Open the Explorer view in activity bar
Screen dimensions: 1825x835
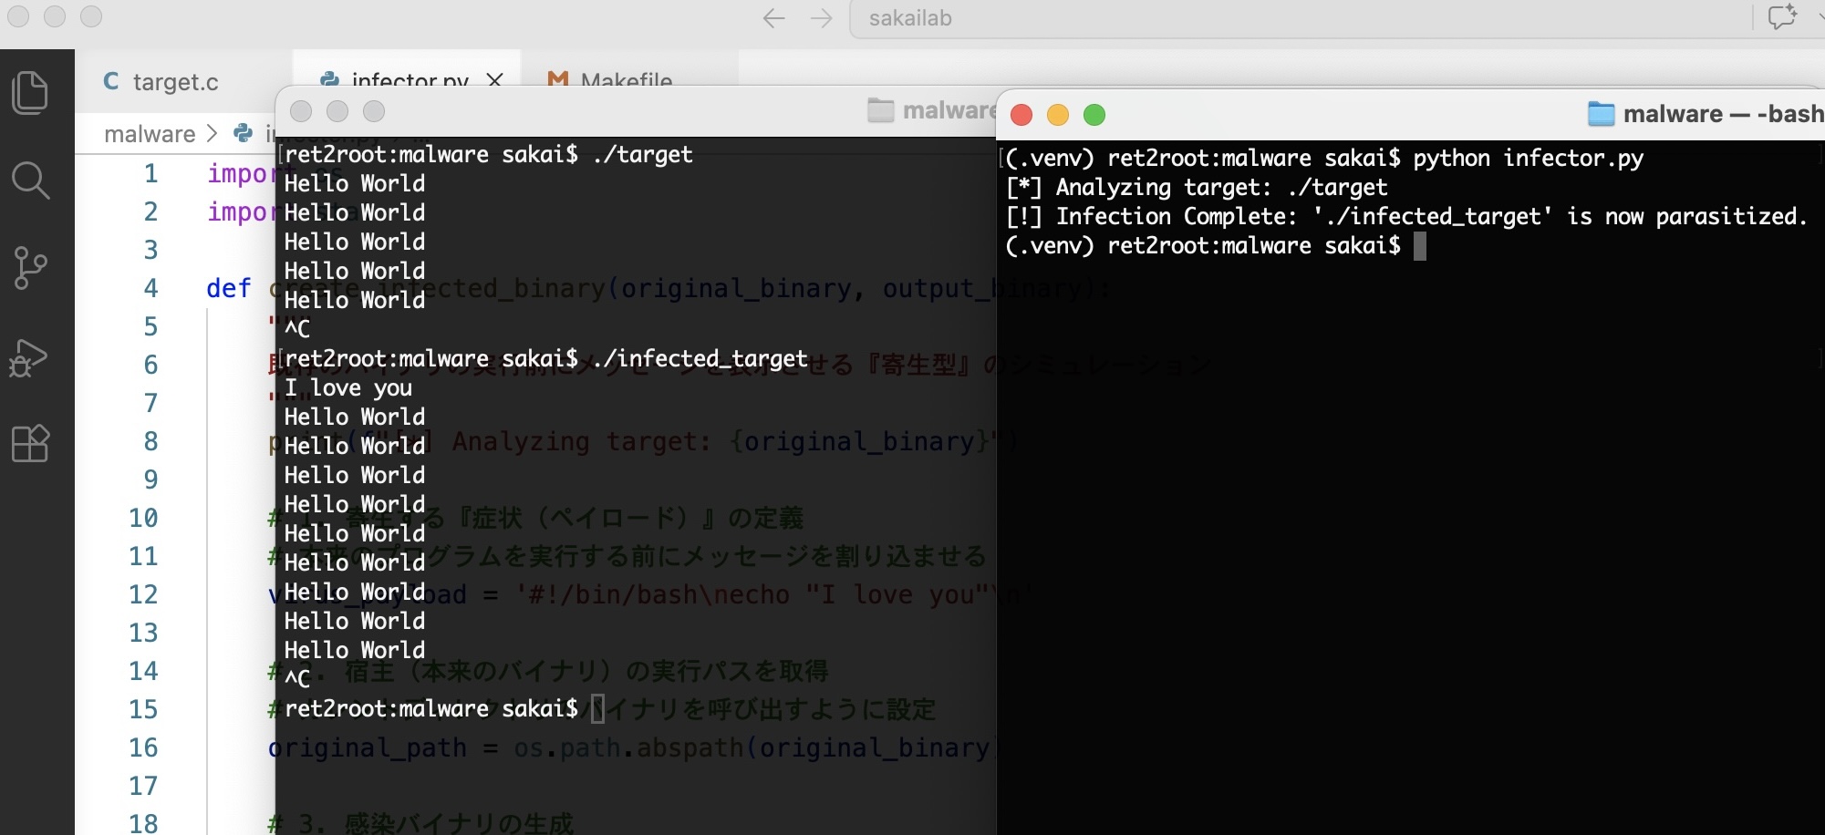30,93
